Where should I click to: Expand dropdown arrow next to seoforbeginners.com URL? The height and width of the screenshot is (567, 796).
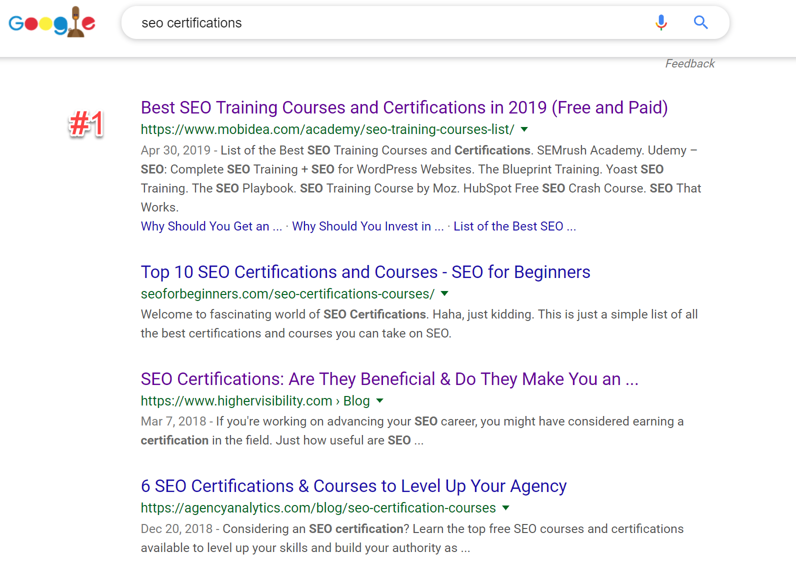click(x=444, y=293)
